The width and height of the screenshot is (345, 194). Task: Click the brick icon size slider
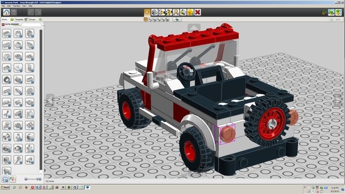(32, 179)
